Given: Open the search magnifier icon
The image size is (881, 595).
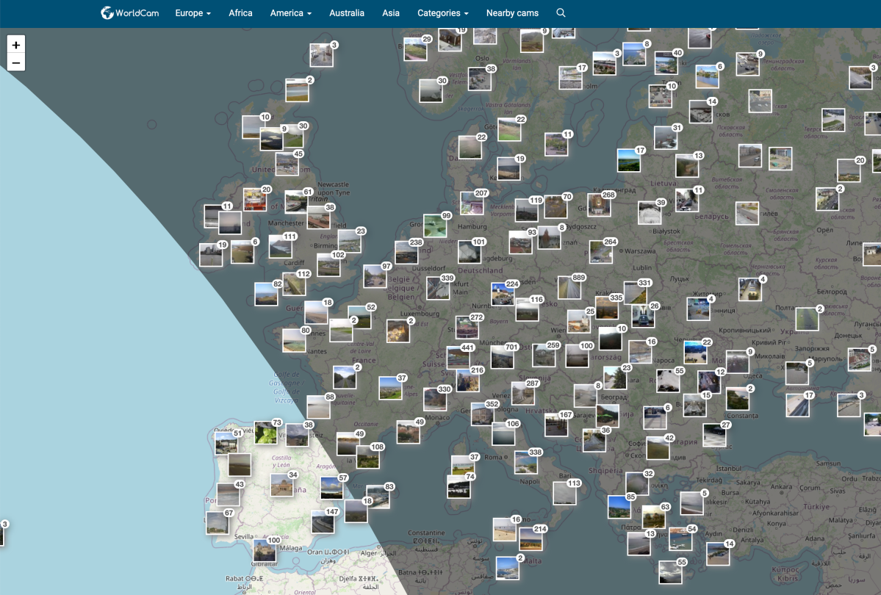Looking at the screenshot, I should point(561,13).
